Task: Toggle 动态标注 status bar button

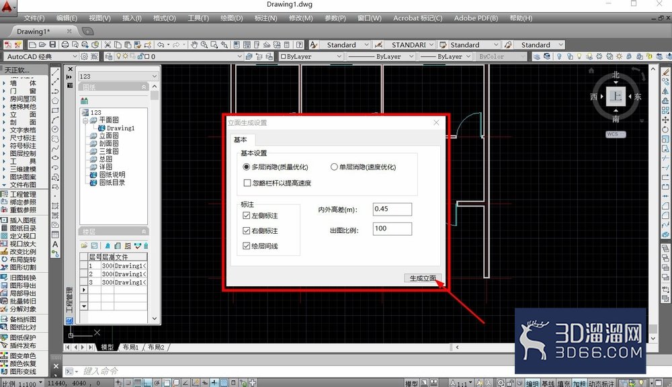Action: click(x=601, y=383)
